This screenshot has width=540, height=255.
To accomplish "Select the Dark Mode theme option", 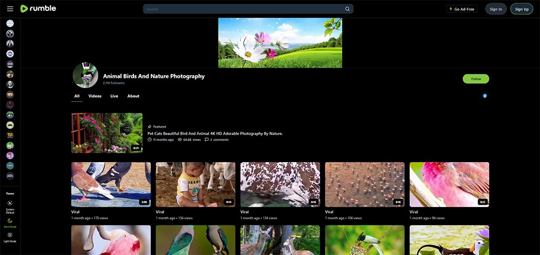I will click(10, 223).
